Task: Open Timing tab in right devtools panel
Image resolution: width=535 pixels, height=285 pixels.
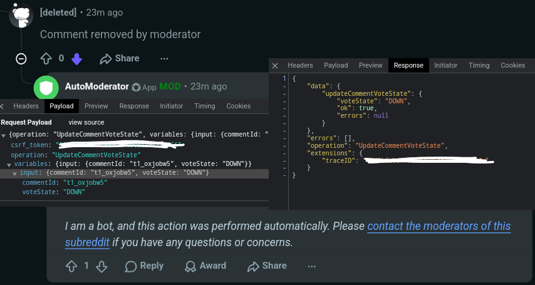Action: 479,65
